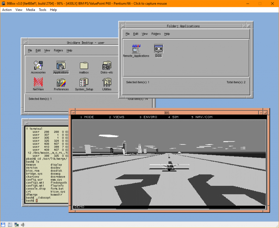Open the Accessories folder icon
The width and height of the screenshot is (279, 228).
(x=38, y=65)
